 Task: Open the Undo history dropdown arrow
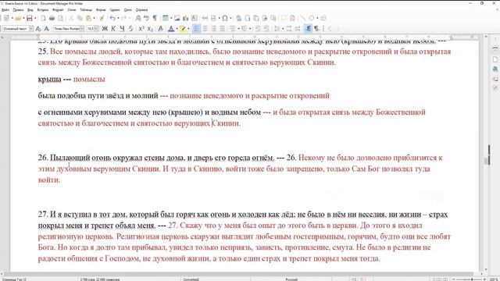[118, 18]
